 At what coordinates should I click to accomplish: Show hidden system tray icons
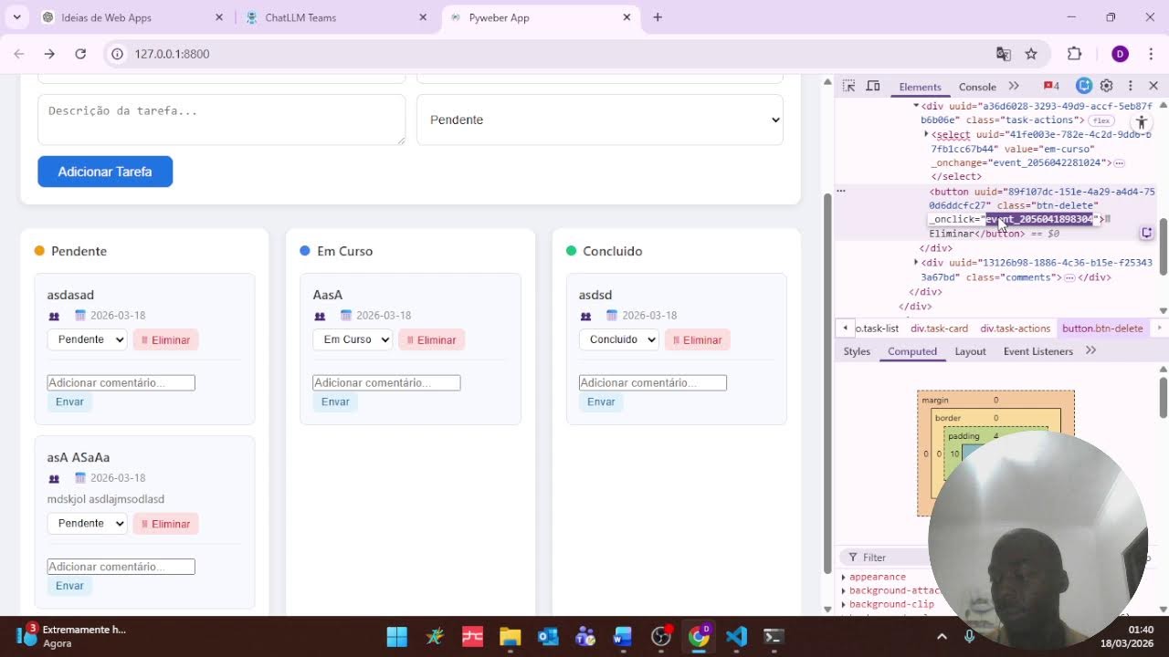point(942,636)
